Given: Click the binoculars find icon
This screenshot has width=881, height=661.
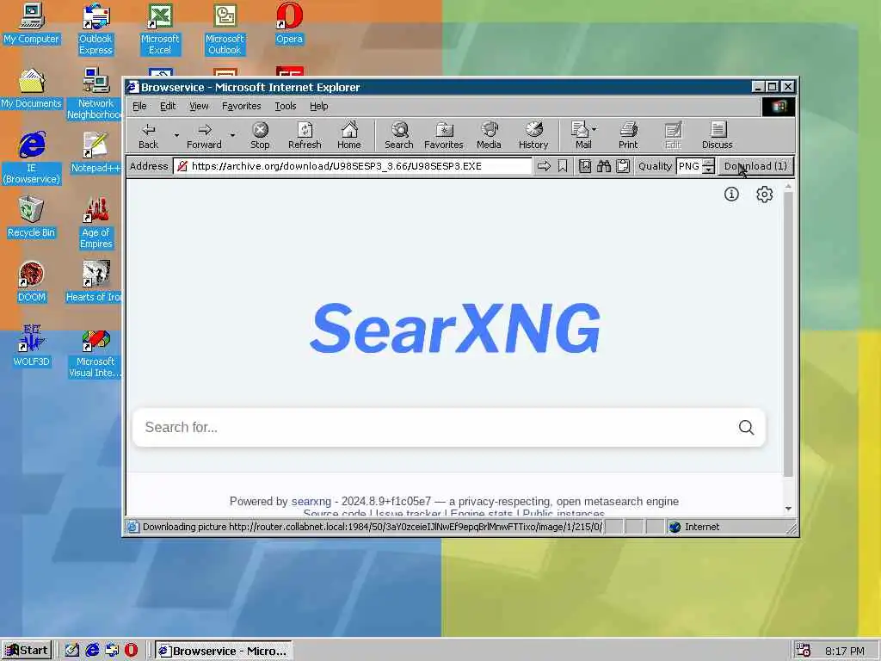Looking at the screenshot, I should point(604,166).
